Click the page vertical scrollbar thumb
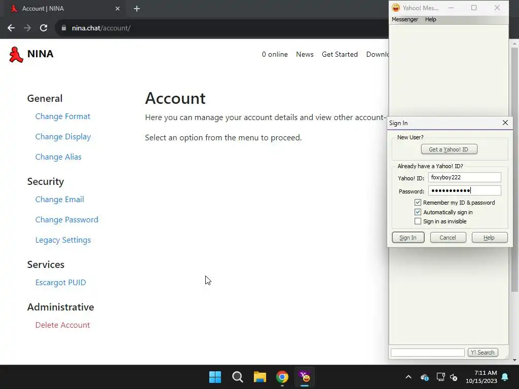Screen dimensions: 519x389 click(x=514, y=169)
